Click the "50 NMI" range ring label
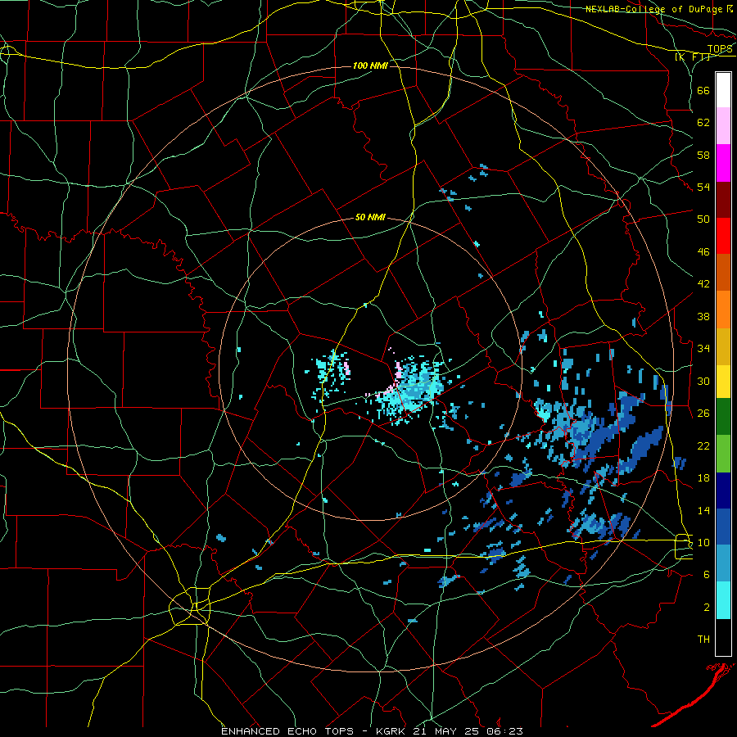 click(370, 217)
